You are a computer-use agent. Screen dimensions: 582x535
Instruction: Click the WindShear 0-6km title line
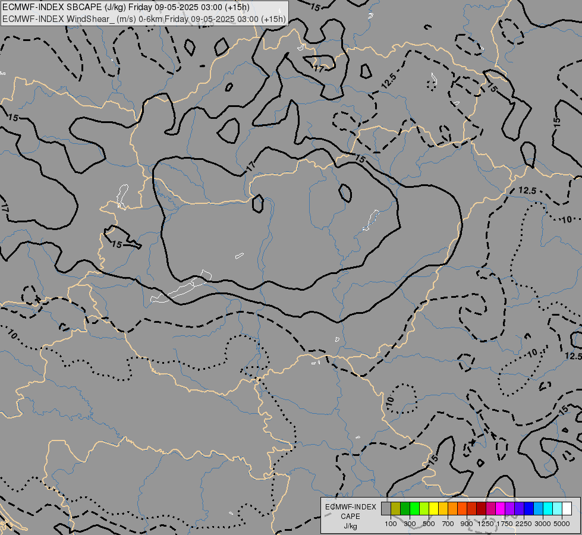coord(144,19)
